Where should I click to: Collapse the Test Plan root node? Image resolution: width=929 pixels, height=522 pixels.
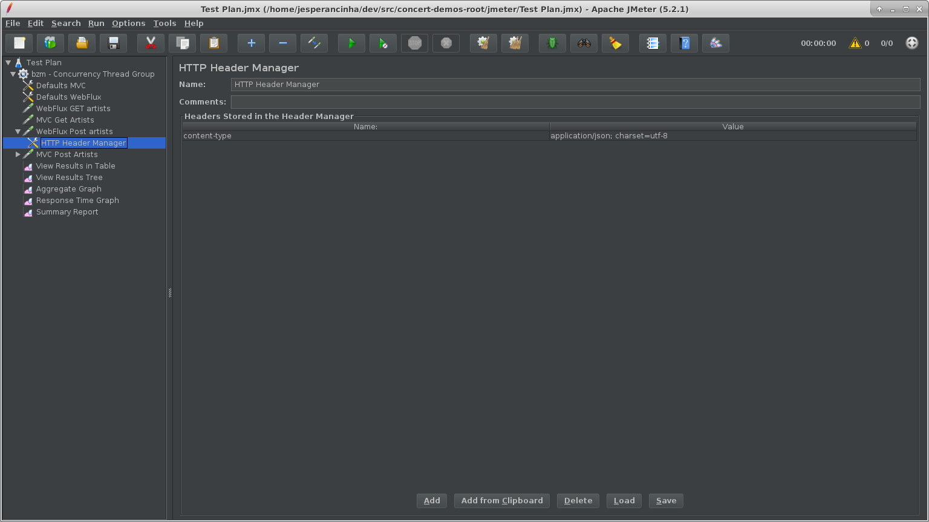point(8,62)
